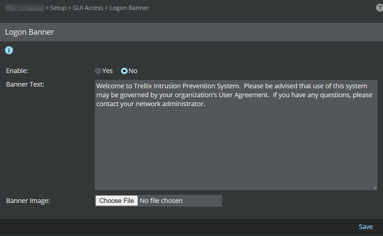383x236 pixels.
Task: Click the "Enable:" label
Action: click(x=17, y=71)
